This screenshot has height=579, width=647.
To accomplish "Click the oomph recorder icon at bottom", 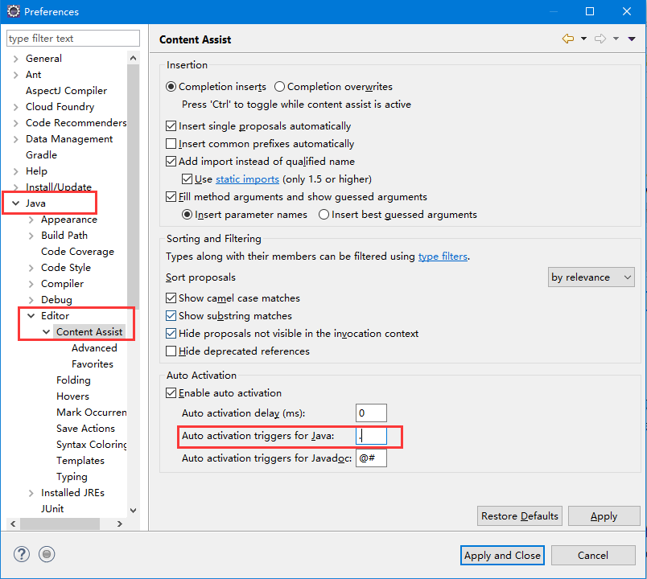I will coord(47,554).
